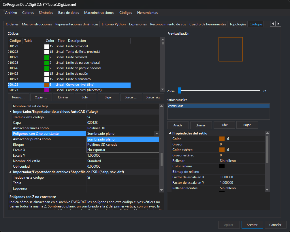Click the Zoom slider handle

click(x=179, y=91)
